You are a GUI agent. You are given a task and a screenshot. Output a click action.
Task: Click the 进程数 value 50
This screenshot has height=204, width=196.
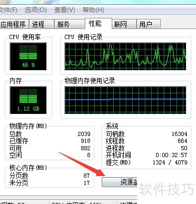click(x=184, y=148)
